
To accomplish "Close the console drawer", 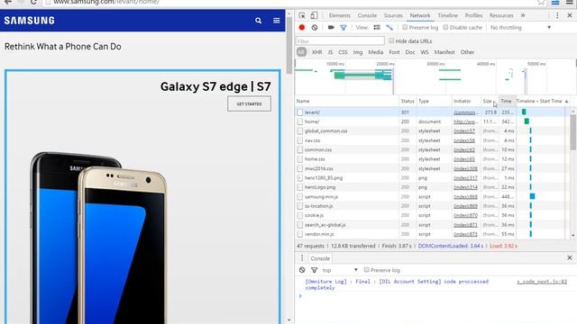I will tap(570, 258).
